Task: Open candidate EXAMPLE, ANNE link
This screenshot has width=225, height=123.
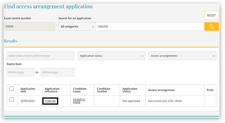Action: pos(79,101)
